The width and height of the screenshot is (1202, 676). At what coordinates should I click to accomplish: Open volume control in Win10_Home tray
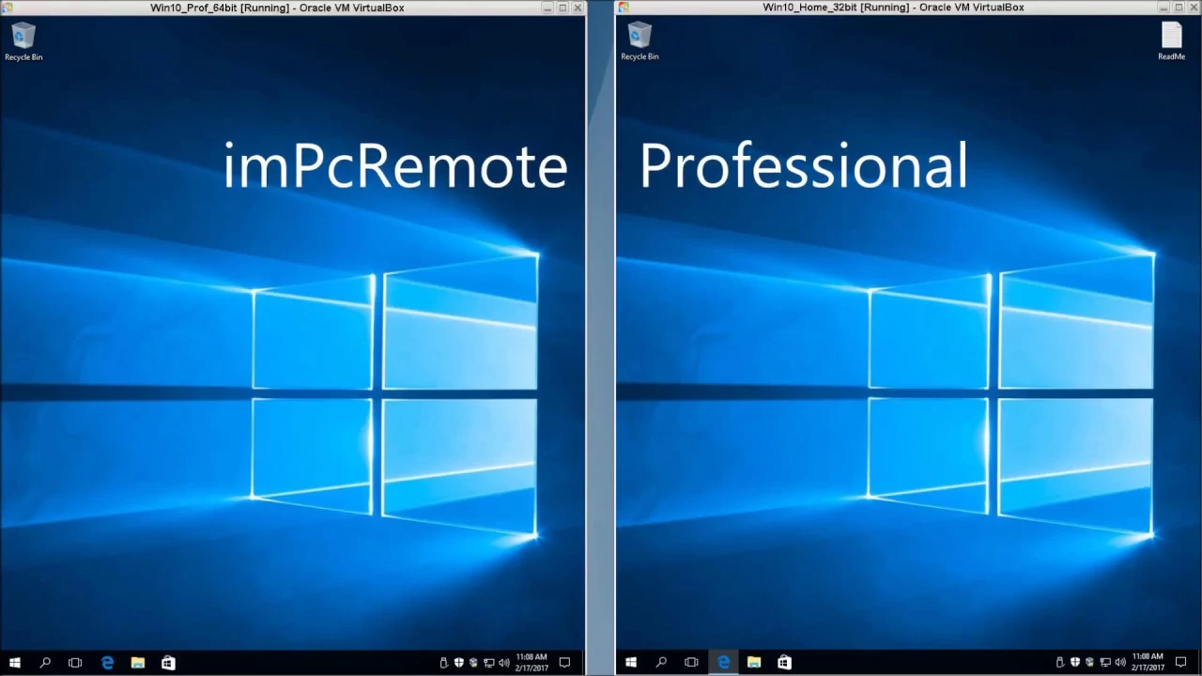coord(1120,663)
